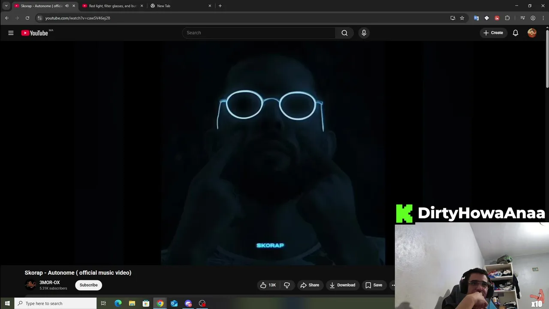This screenshot has width=549, height=309.
Task: Click the Create button
Action: 493,33
